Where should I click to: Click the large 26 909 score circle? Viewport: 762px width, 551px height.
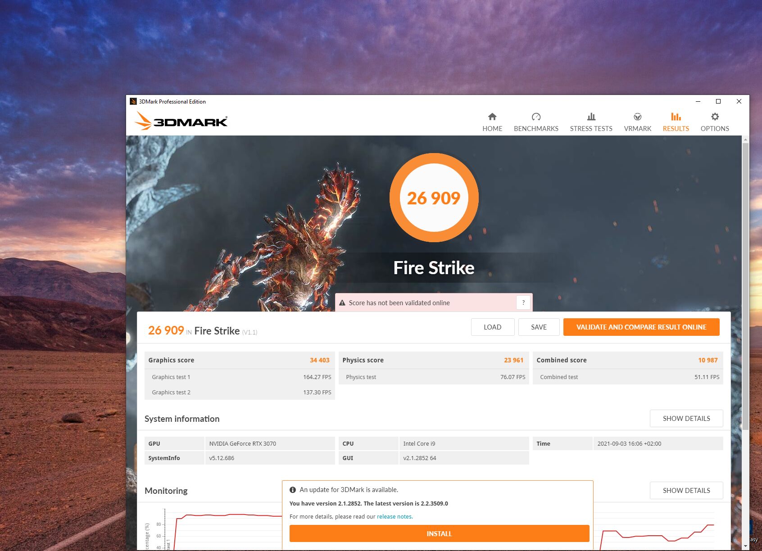[434, 198]
